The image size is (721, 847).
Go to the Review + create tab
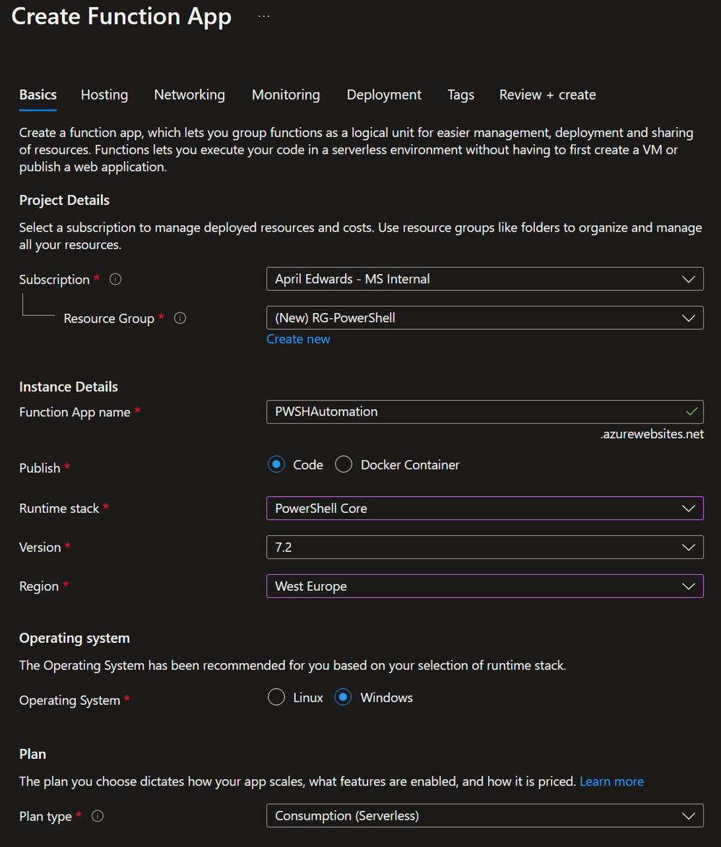point(548,95)
